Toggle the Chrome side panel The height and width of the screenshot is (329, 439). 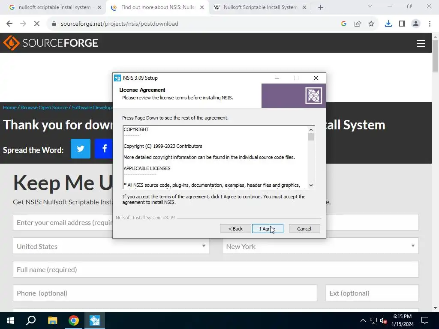point(402,24)
